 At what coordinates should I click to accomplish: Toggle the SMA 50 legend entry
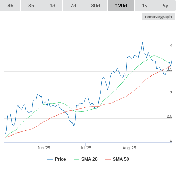pos(117,159)
